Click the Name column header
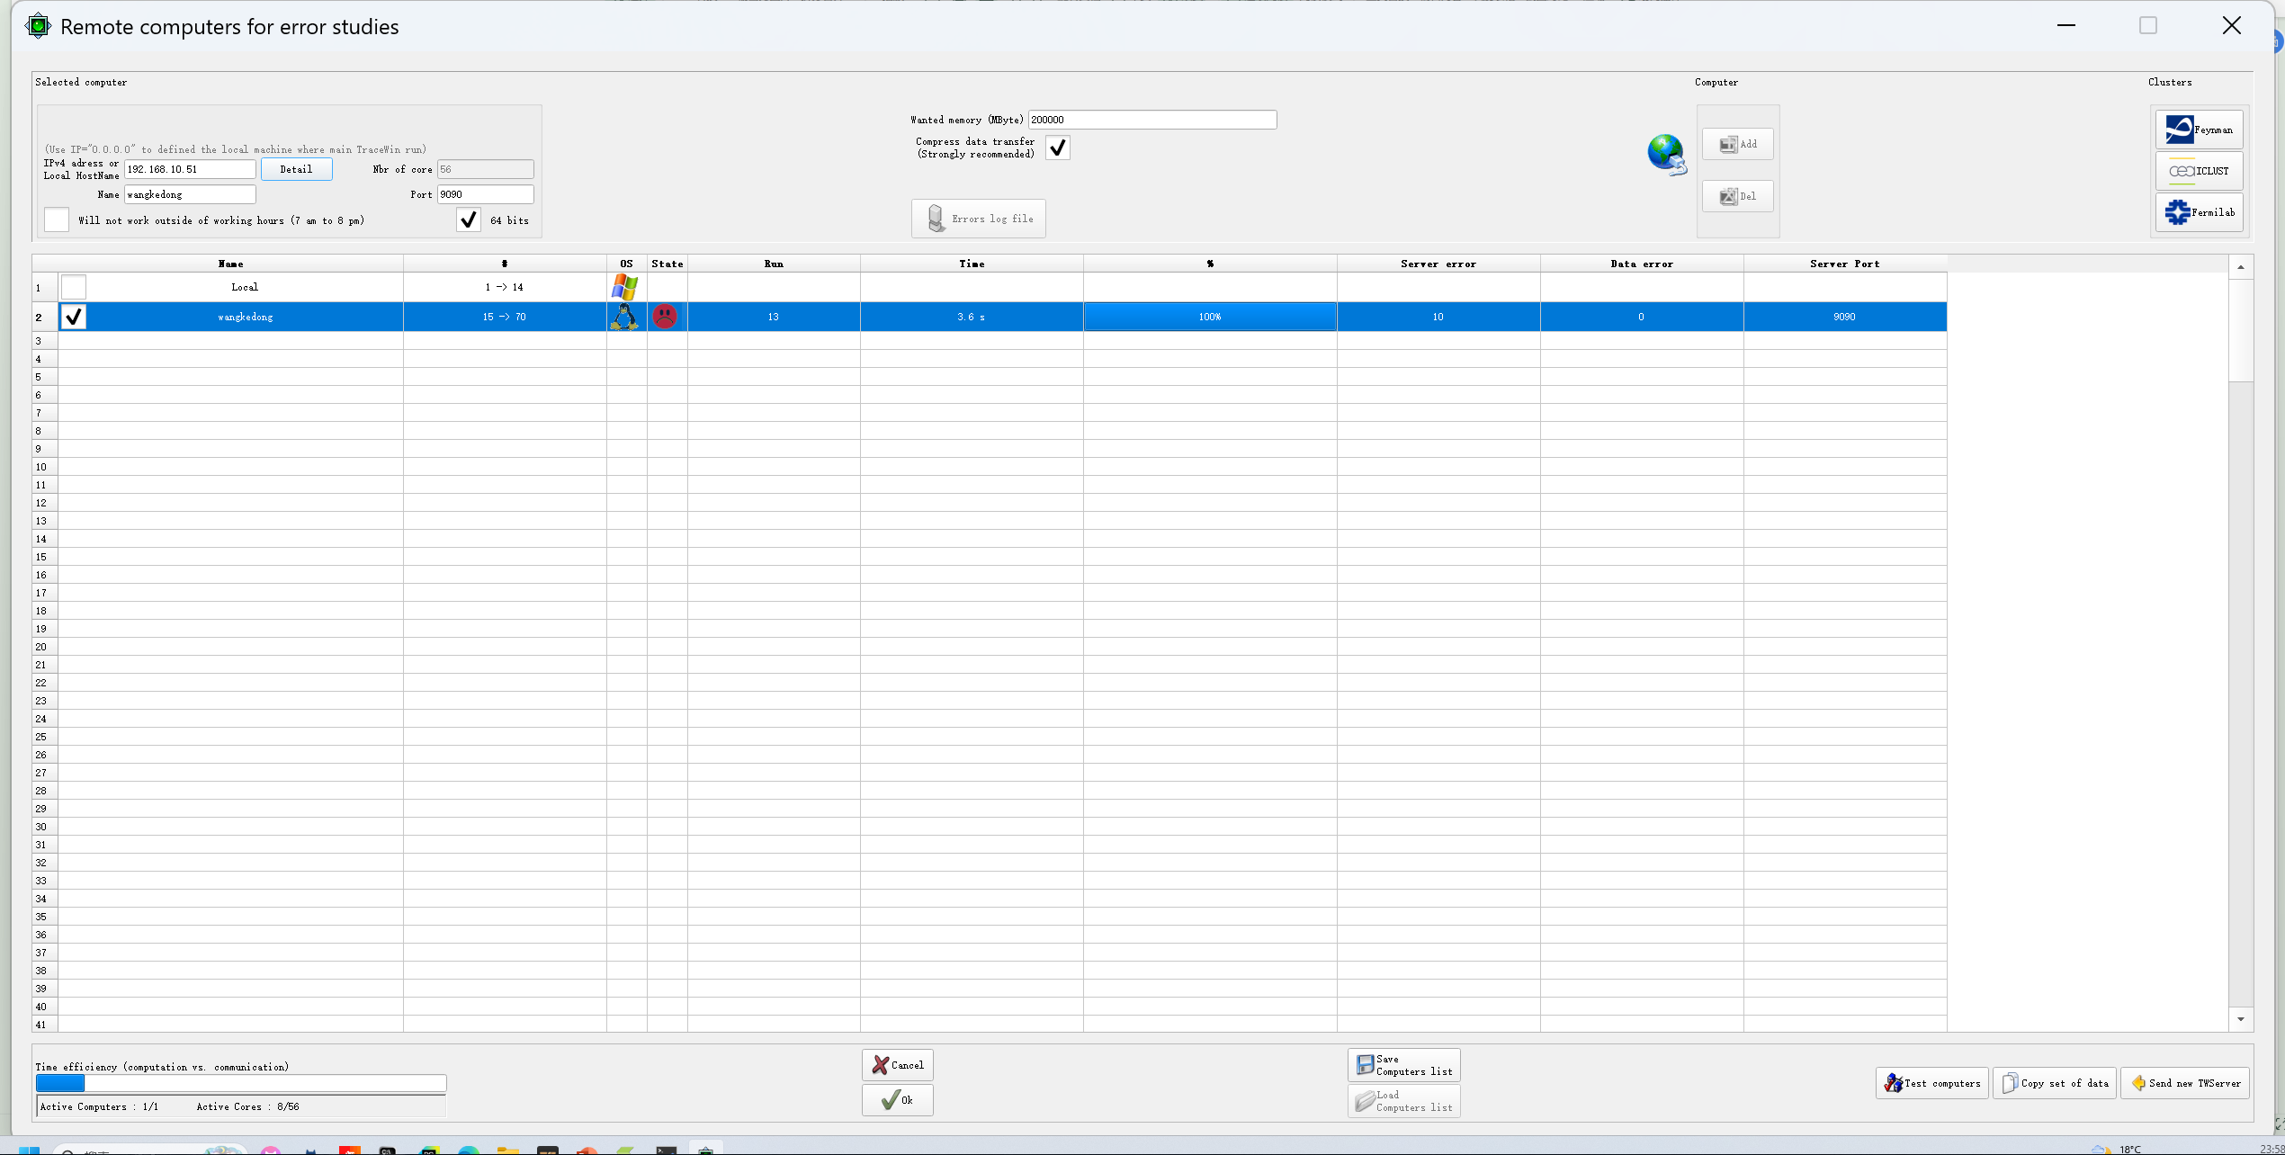The image size is (2285, 1155). click(x=230, y=264)
